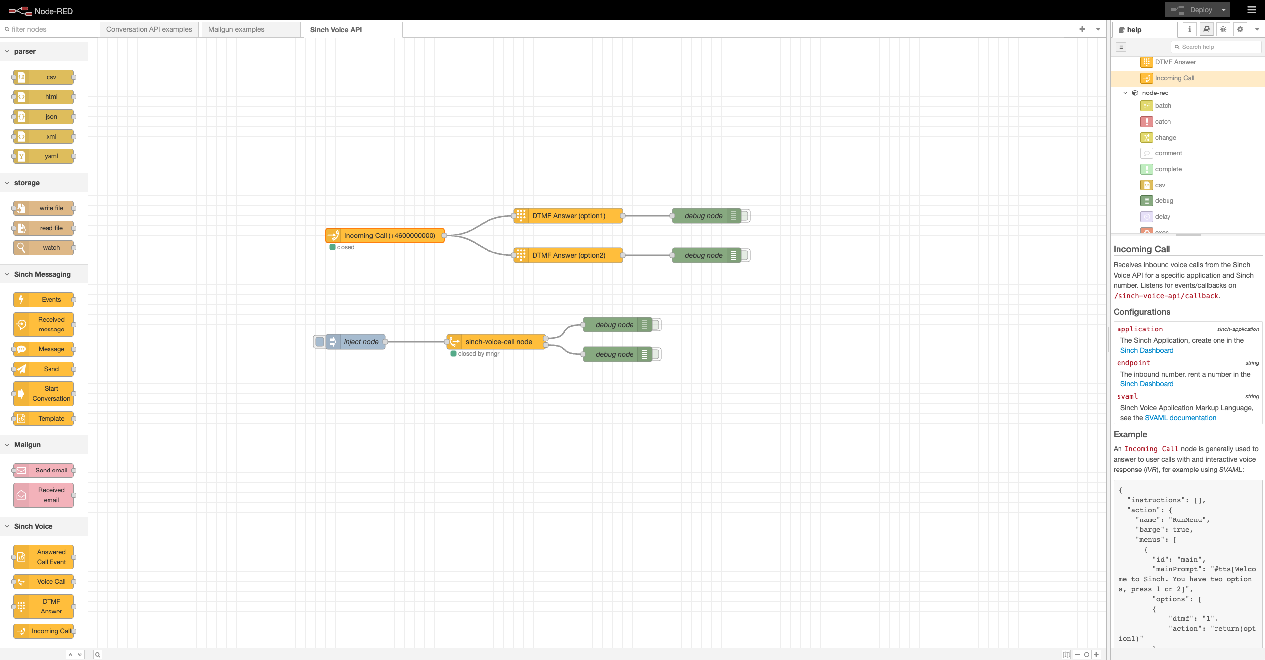Select the Start Conversation palette node
This screenshot has width=1265, height=660.
pyautogui.click(x=44, y=394)
